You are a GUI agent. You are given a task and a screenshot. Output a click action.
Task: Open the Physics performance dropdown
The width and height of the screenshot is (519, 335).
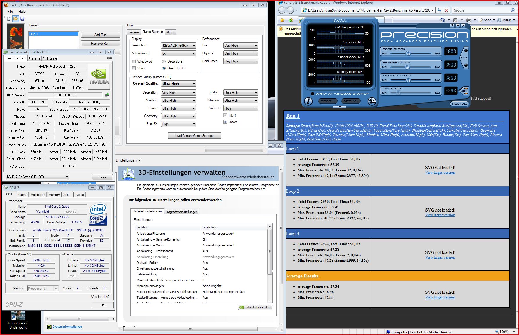click(241, 53)
